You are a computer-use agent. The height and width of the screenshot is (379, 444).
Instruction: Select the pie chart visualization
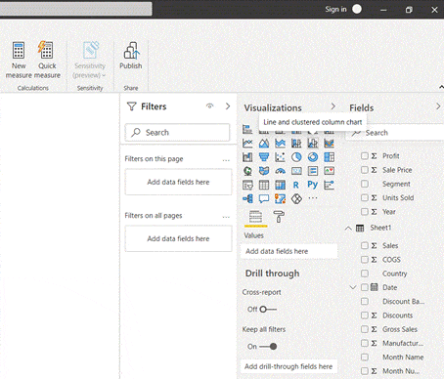(296, 157)
